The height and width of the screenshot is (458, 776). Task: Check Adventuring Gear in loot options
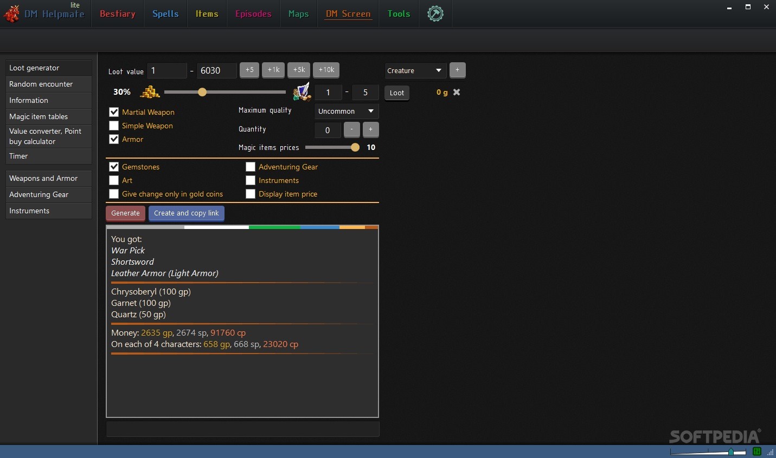[251, 167]
